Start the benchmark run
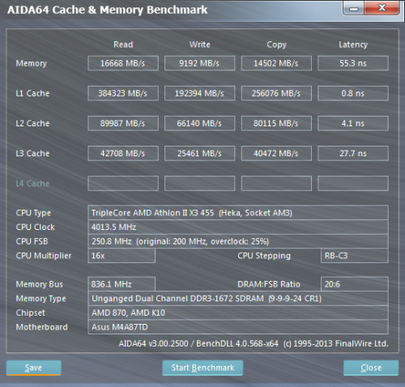Image resolution: width=405 pixels, height=387 pixels. point(202,368)
